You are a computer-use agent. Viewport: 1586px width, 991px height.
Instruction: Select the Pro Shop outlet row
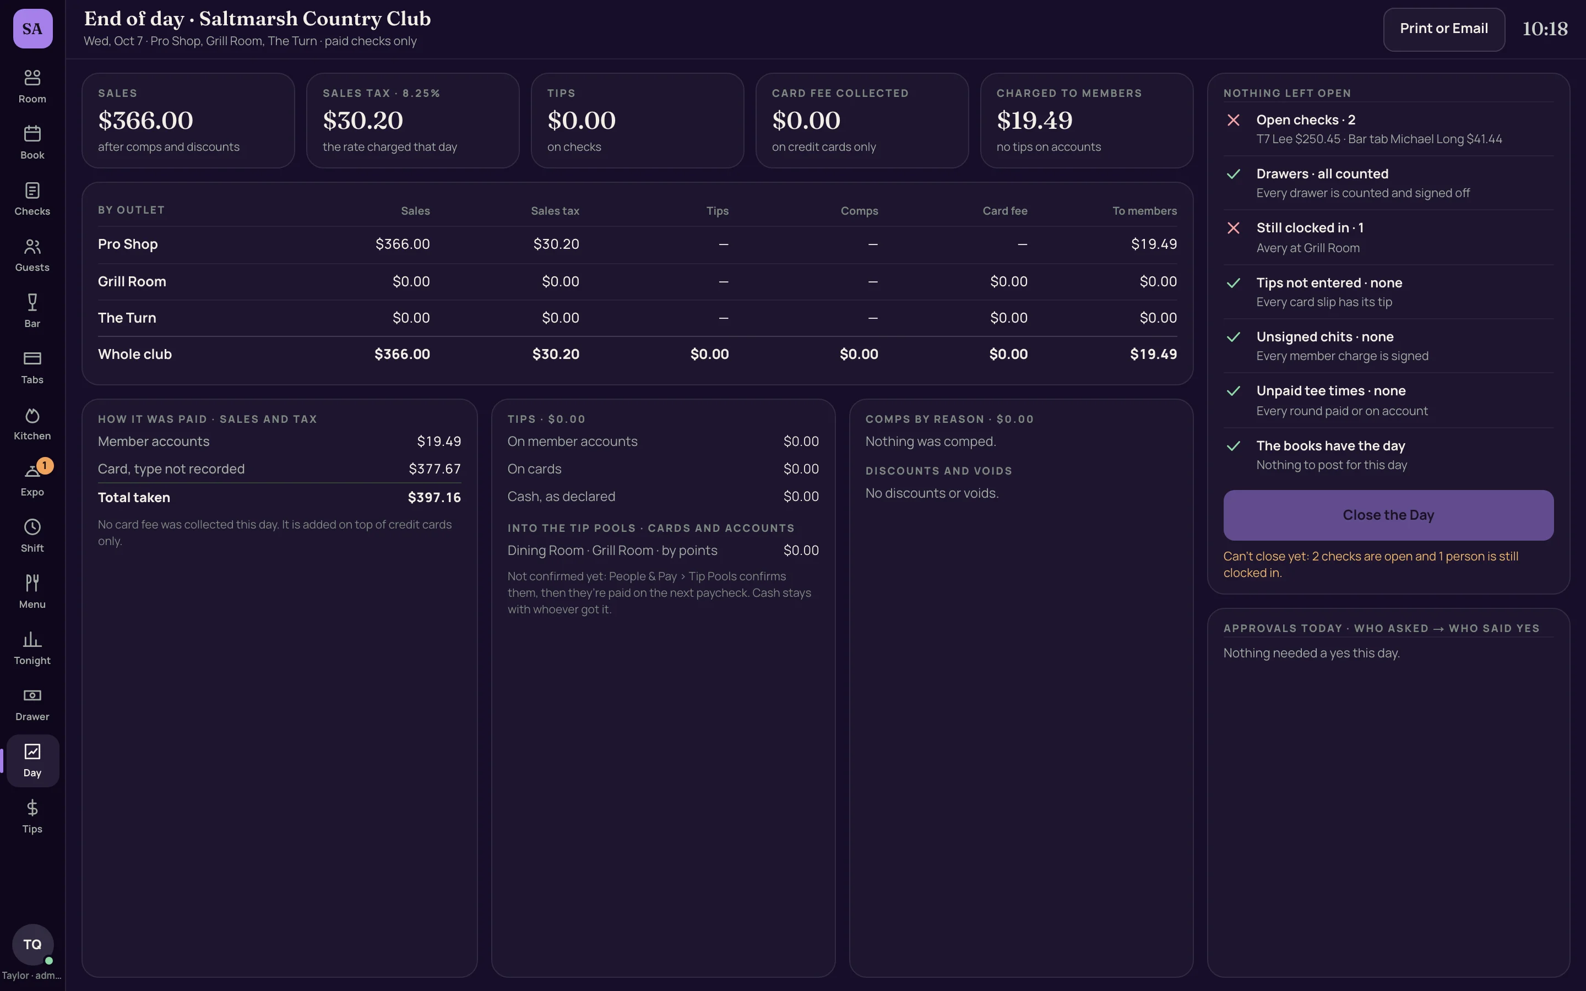pyautogui.click(x=637, y=244)
